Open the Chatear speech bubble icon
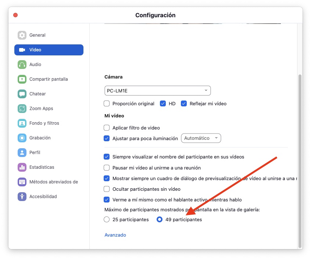 pos(22,94)
